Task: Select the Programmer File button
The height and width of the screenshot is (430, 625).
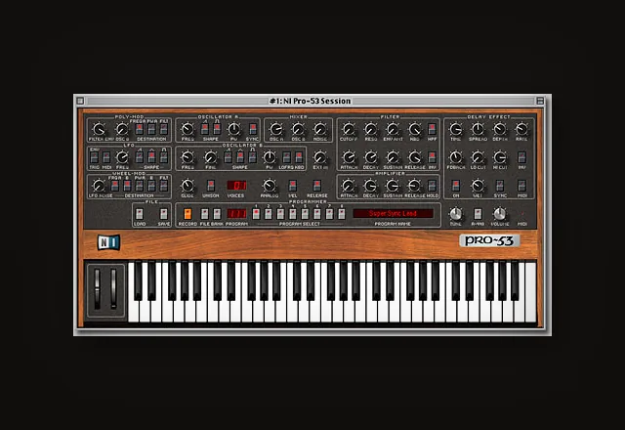Action: click(x=204, y=214)
